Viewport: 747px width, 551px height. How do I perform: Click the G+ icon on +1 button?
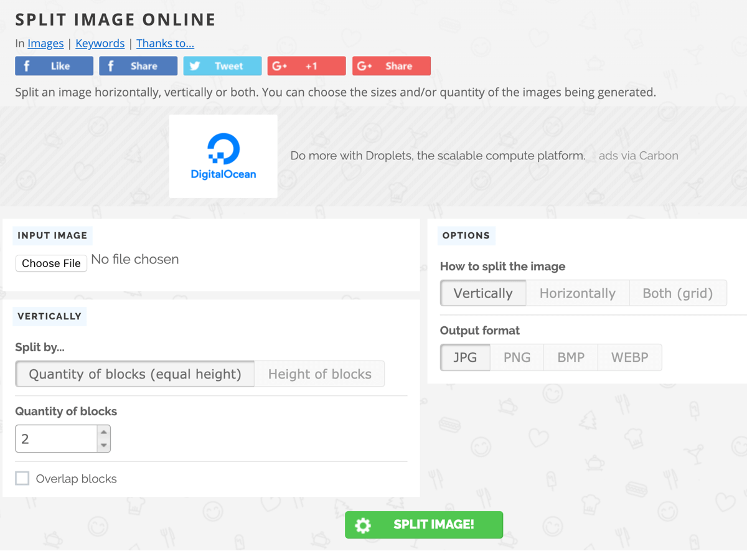coord(280,66)
